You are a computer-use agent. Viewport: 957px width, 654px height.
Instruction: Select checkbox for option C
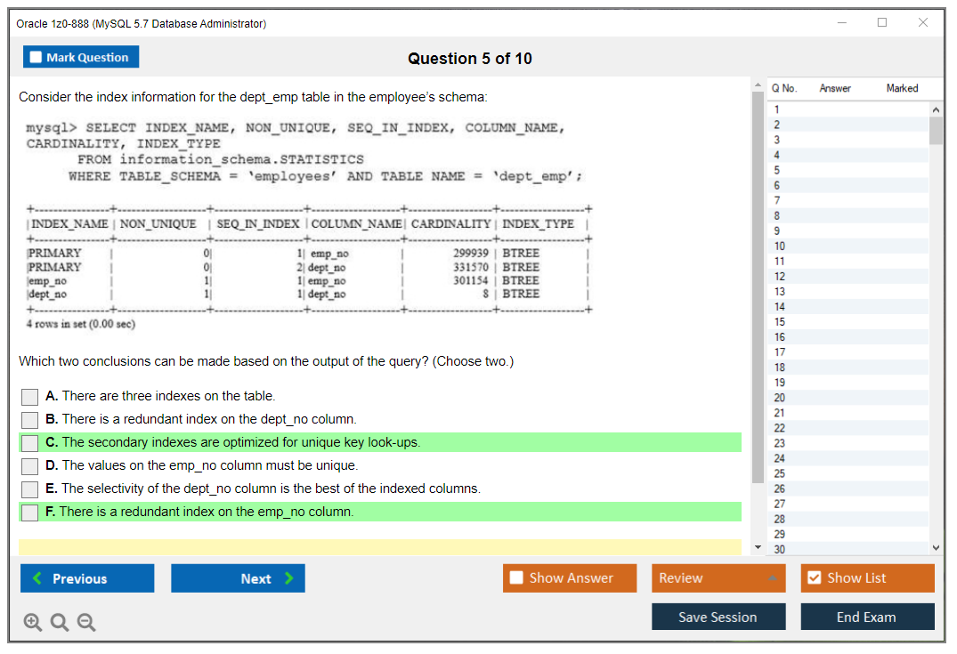tap(30, 443)
